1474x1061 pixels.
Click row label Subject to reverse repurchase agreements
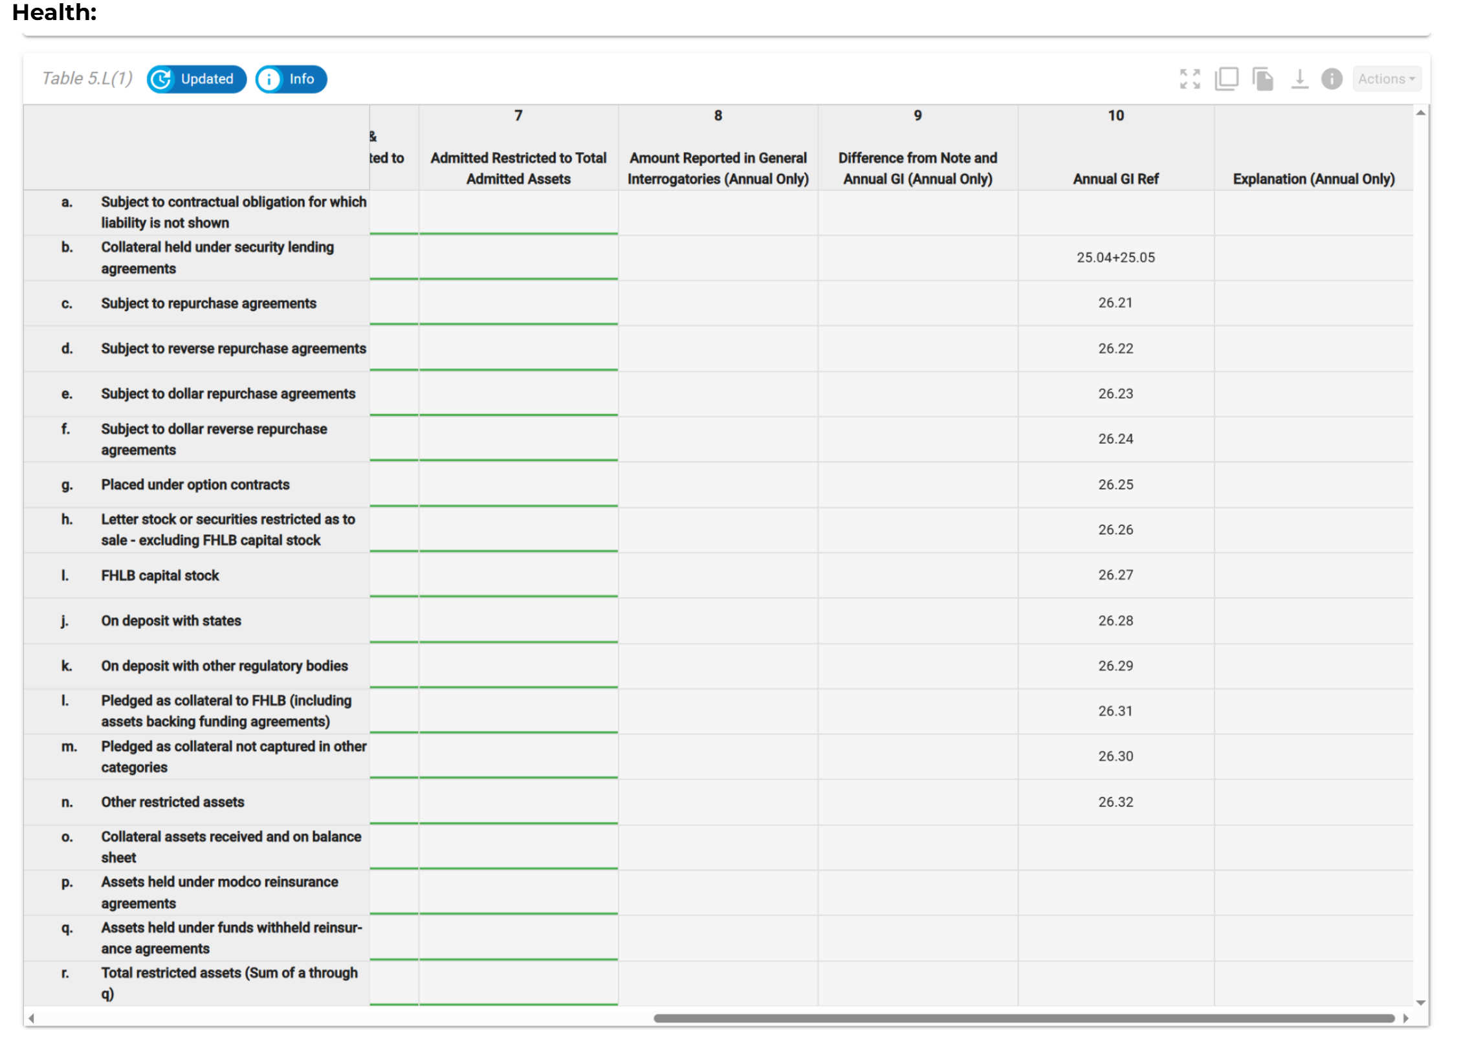(x=234, y=349)
